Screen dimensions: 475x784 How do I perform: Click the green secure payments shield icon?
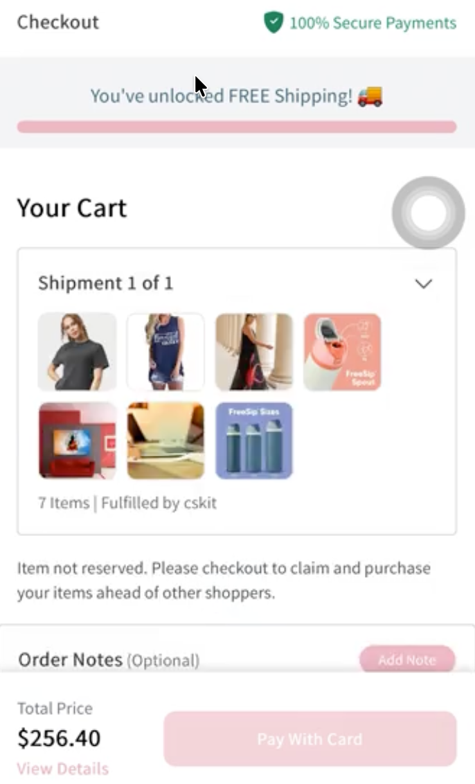(274, 22)
